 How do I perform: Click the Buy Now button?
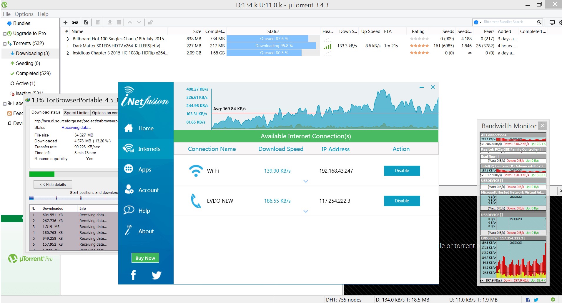coord(145,257)
